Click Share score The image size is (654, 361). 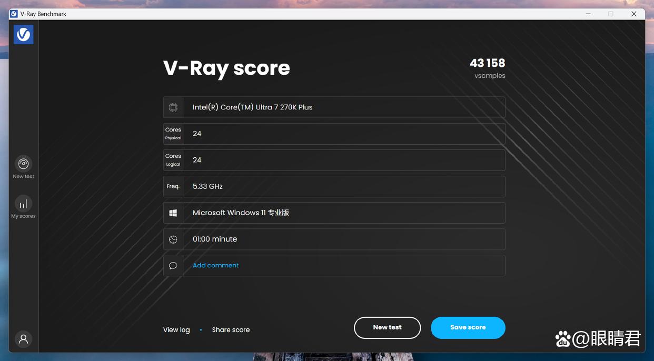click(231, 330)
